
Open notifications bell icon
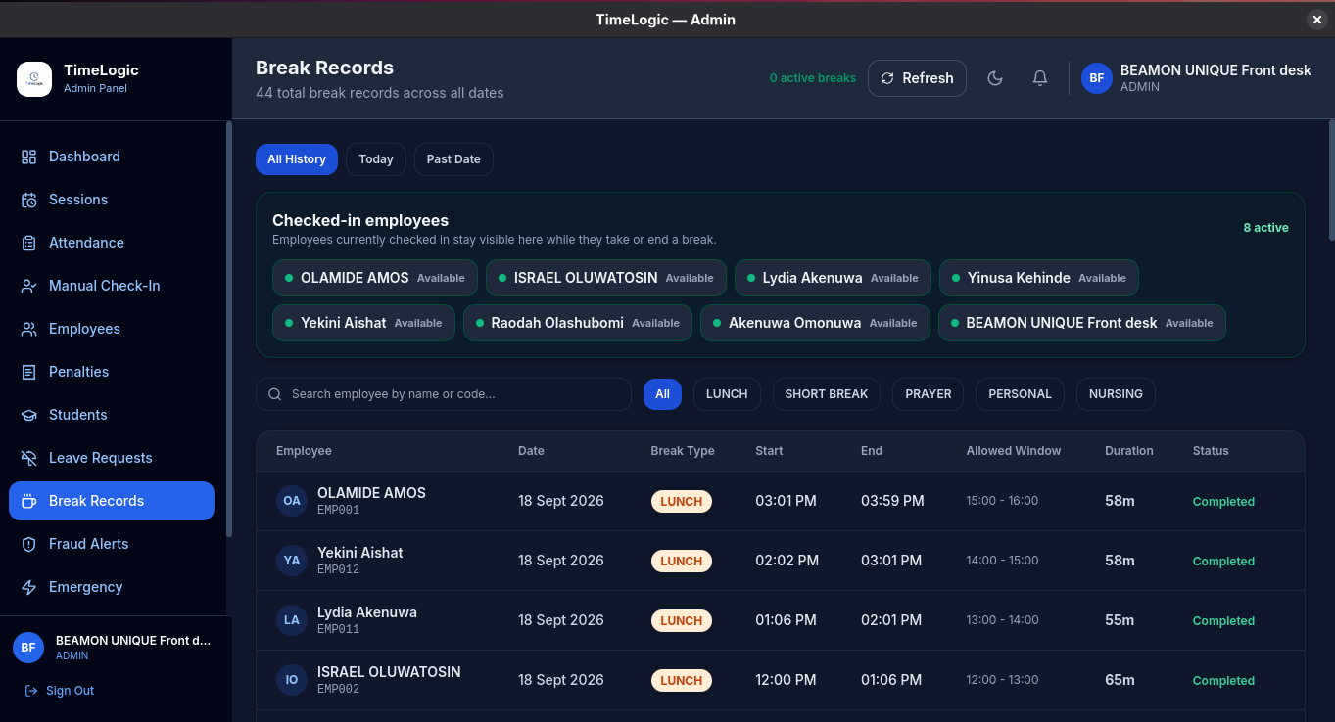pyautogui.click(x=1040, y=78)
